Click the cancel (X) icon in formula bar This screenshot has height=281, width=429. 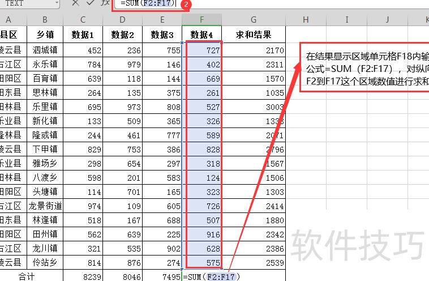[x=76, y=3]
